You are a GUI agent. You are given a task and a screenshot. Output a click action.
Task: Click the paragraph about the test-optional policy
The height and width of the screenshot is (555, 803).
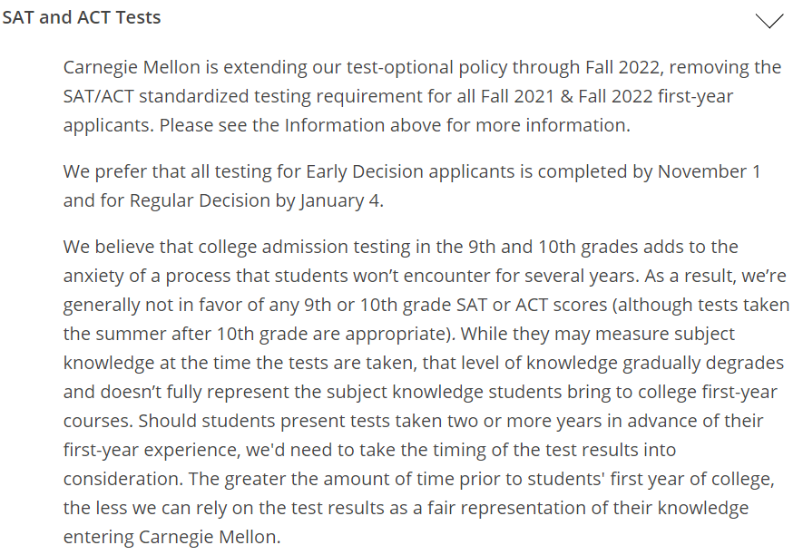(x=422, y=96)
